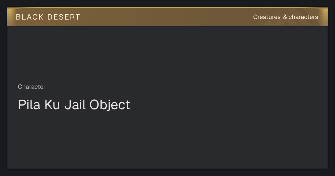The height and width of the screenshot is (176, 335).
Task: Click the ampersand in the header
Action: click(x=285, y=17)
